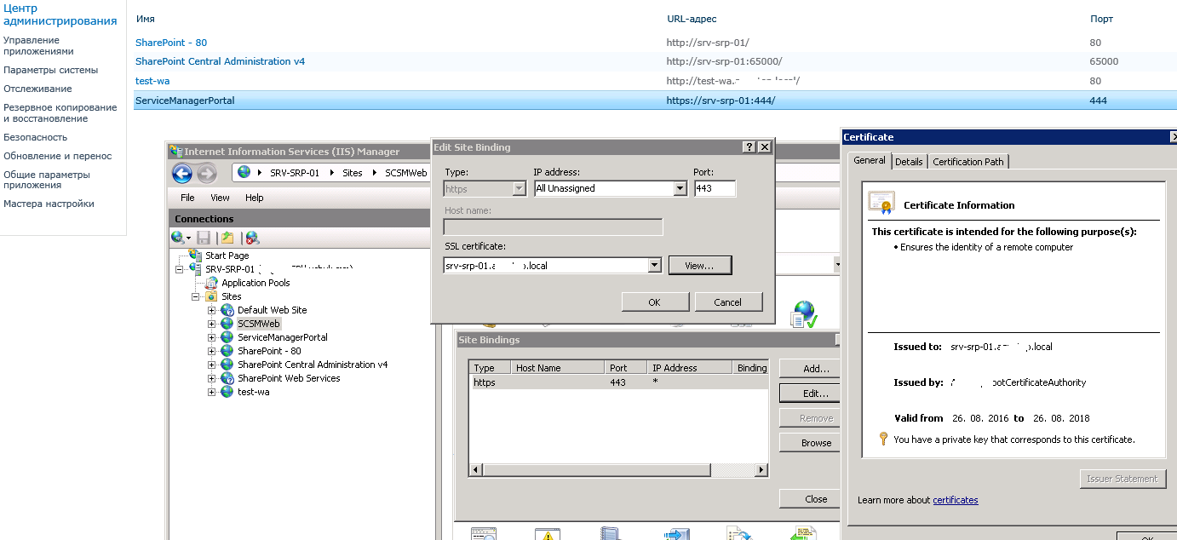The width and height of the screenshot is (1177, 540).
Task: Click right arrow of Site Bindings scrollbar
Action: (x=761, y=470)
